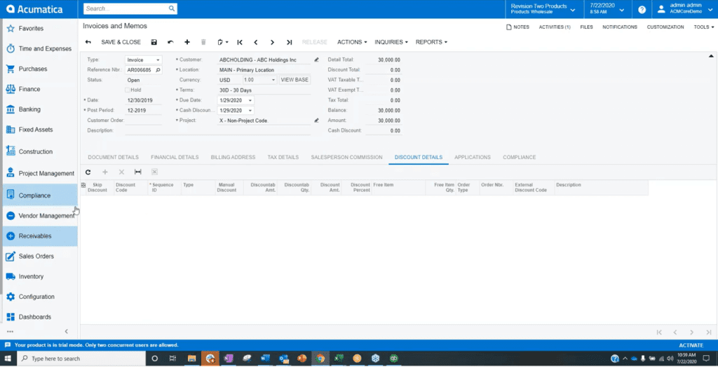
Task: Open the business date selector
Action: pos(607,9)
